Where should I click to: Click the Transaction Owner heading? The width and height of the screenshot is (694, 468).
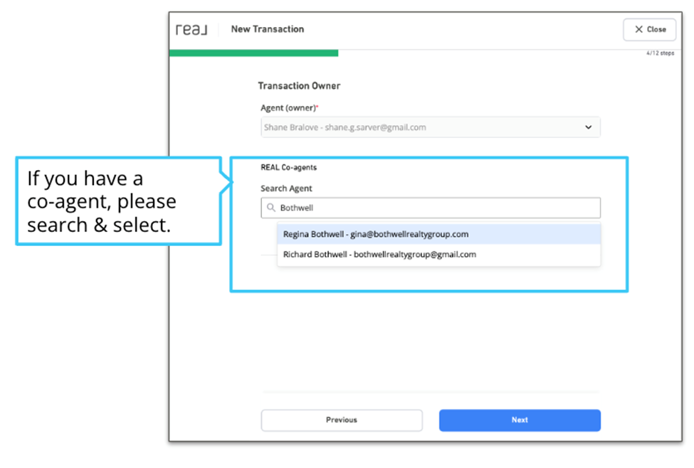click(299, 86)
